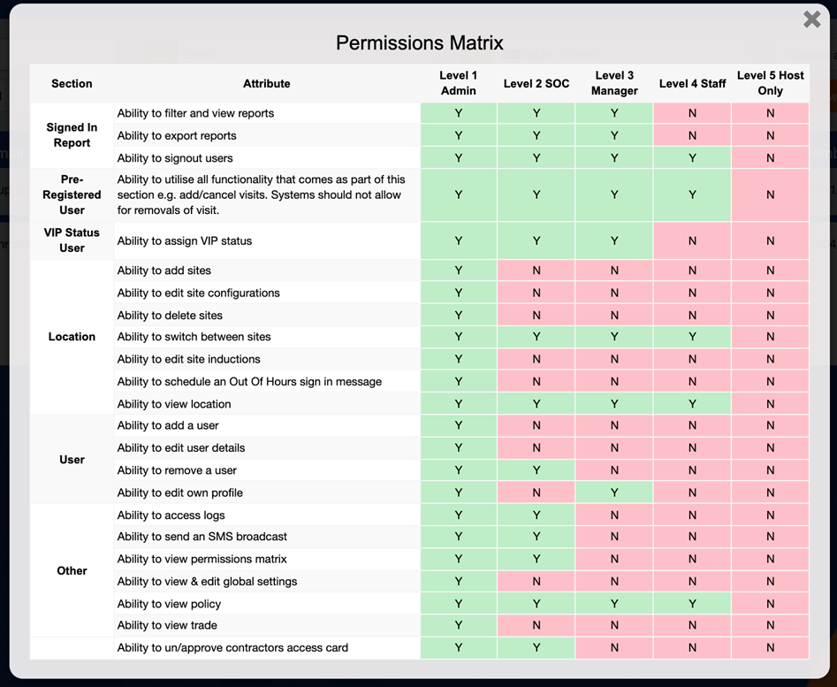The width and height of the screenshot is (837, 687).
Task: Click Level 2 SOC cell for remove a user
Action: tap(536, 470)
